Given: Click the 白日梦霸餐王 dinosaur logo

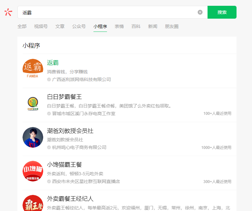Looking at the screenshot, I should click(x=33, y=104).
